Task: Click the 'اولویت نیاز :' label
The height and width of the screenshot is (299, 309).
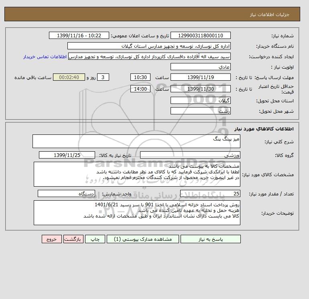Action: 283,67
